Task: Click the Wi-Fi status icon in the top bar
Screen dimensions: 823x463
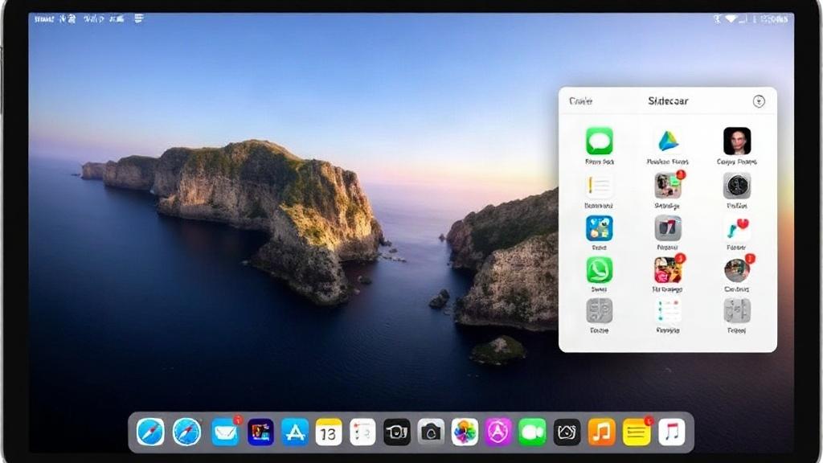Action: point(730,19)
